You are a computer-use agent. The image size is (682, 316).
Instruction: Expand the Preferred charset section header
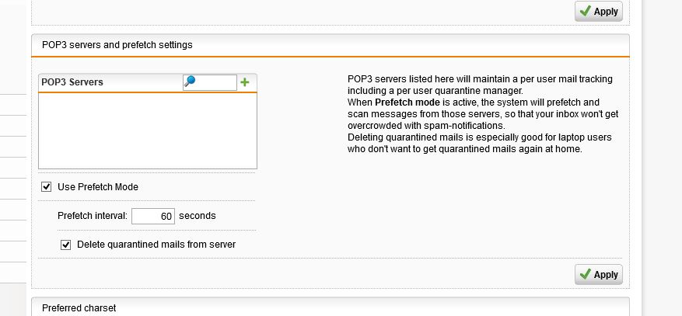click(x=331, y=307)
